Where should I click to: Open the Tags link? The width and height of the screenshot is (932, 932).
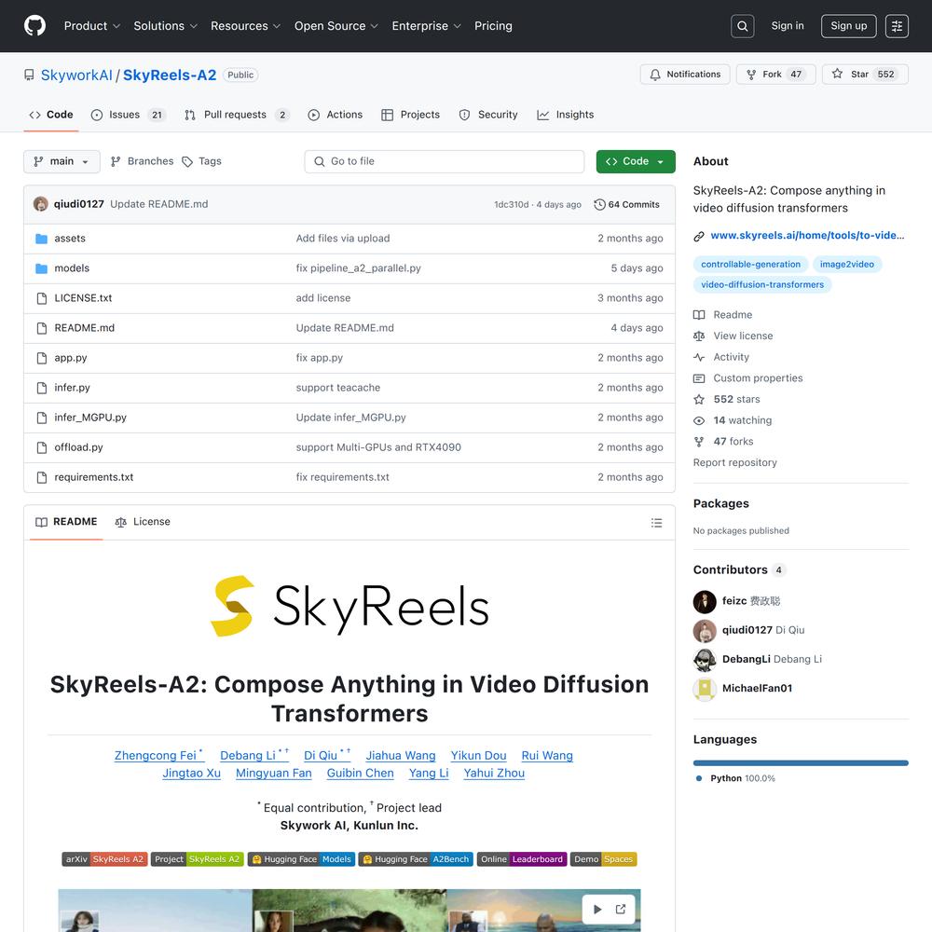[x=202, y=161]
